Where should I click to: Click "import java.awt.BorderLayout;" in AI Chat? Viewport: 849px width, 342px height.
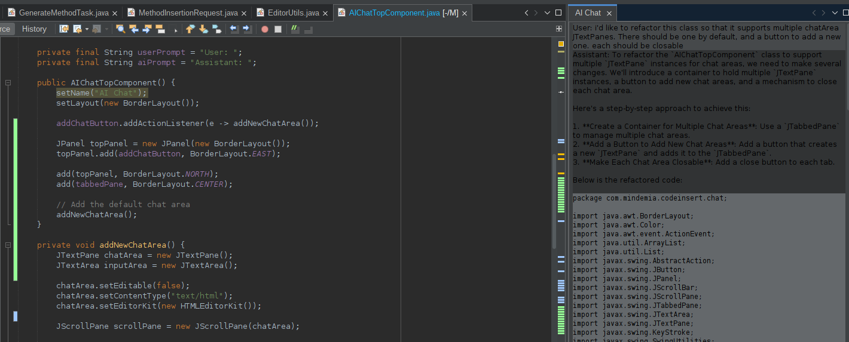coord(633,216)
